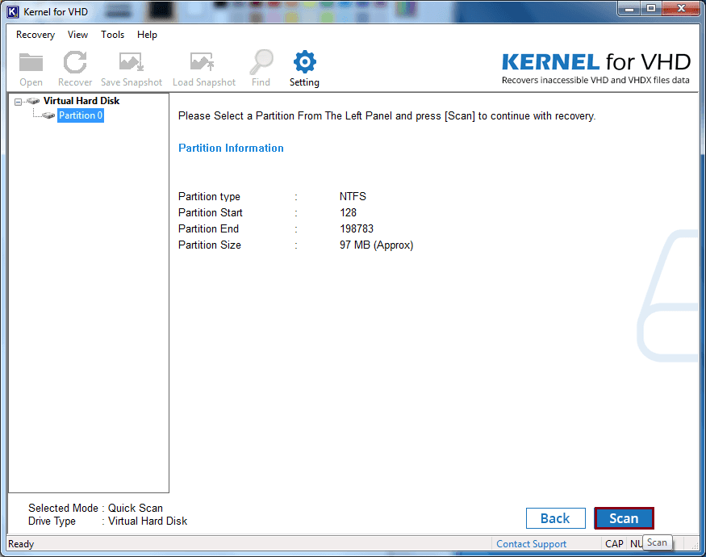Minimize the Kernel for VHD window
Screen dimensions: 706x557
[629, 9]
